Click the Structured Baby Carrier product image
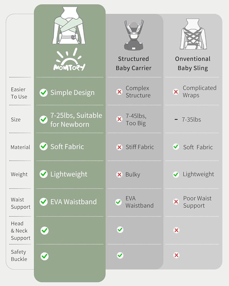The image size is (229, 286). click(x=133, y=35)
